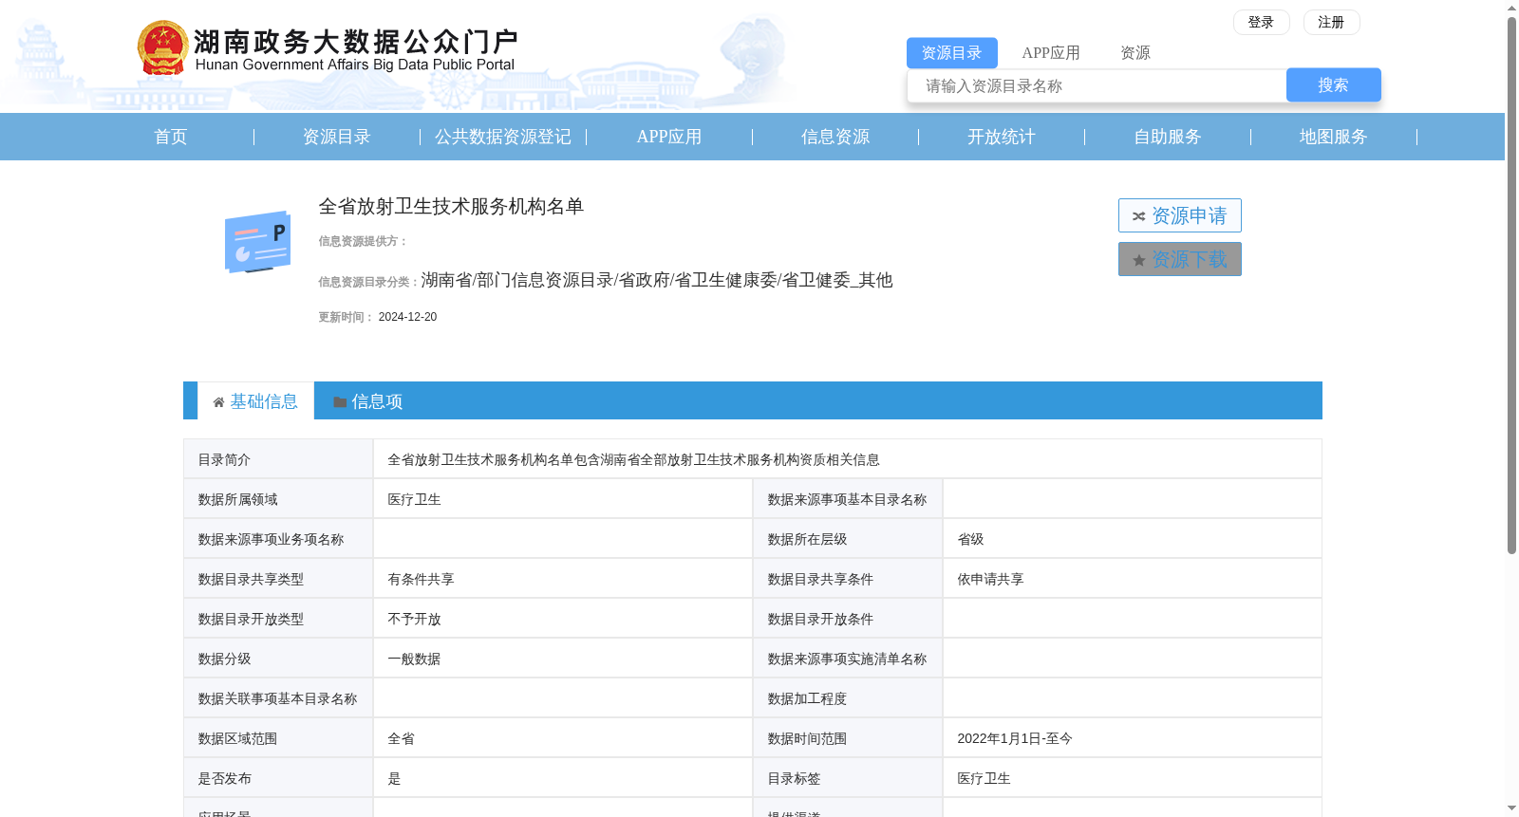Click the 目录简介 description cell text

click(x=633, y=459)
